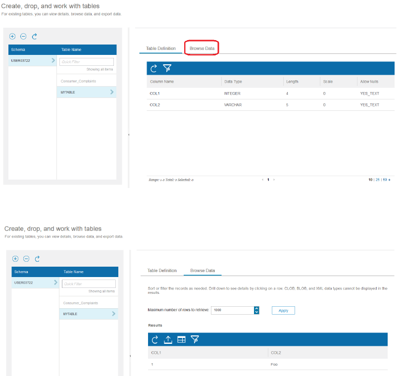Viewport: 404px width, 376px height.
Task: Open the filter on the column definition grid
Action: click(167, 68)
